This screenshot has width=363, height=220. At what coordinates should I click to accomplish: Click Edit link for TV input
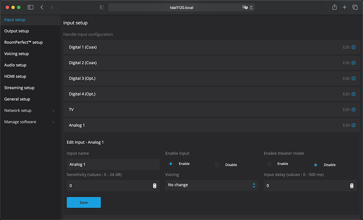(346, 109)
